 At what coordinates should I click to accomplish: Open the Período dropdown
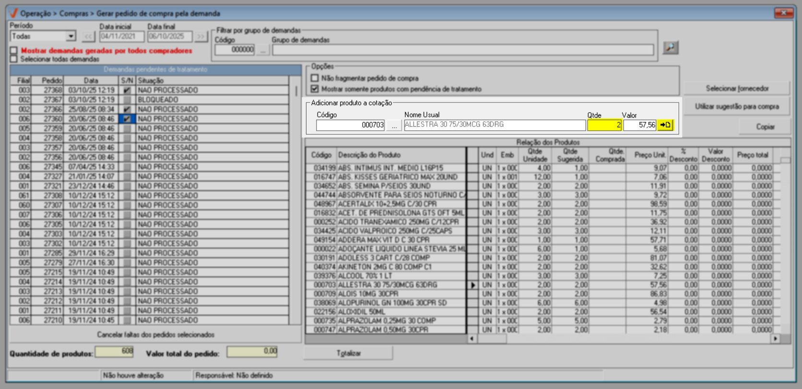pos(71,36)
